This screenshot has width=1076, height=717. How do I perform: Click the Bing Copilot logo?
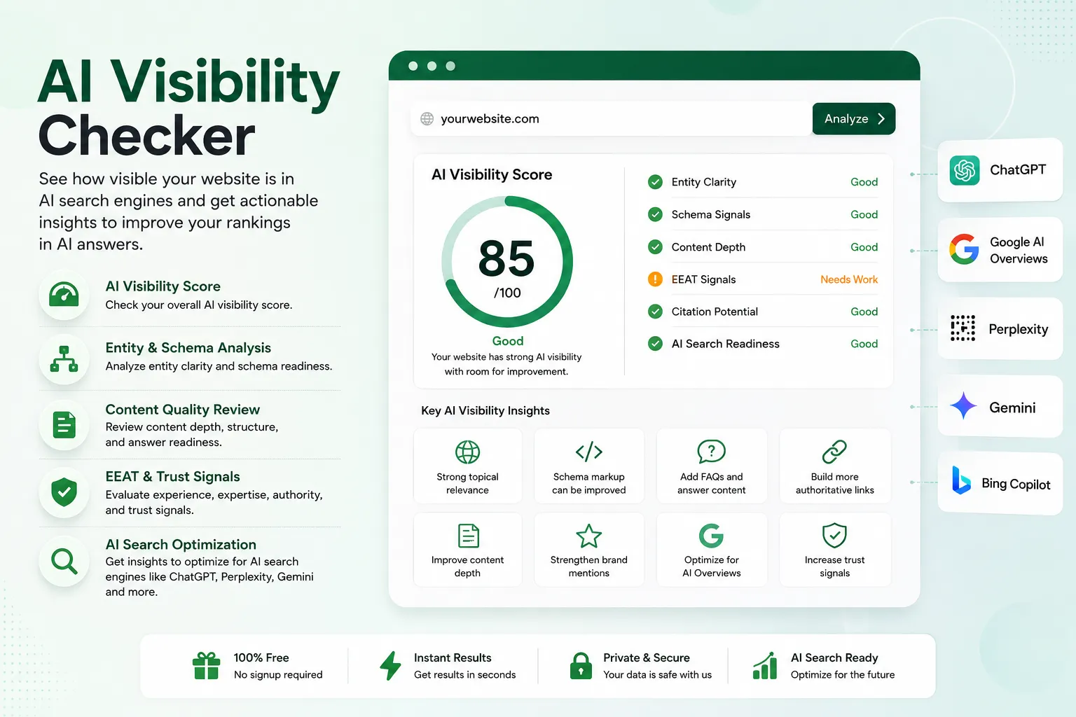click(x=961, y=481)
